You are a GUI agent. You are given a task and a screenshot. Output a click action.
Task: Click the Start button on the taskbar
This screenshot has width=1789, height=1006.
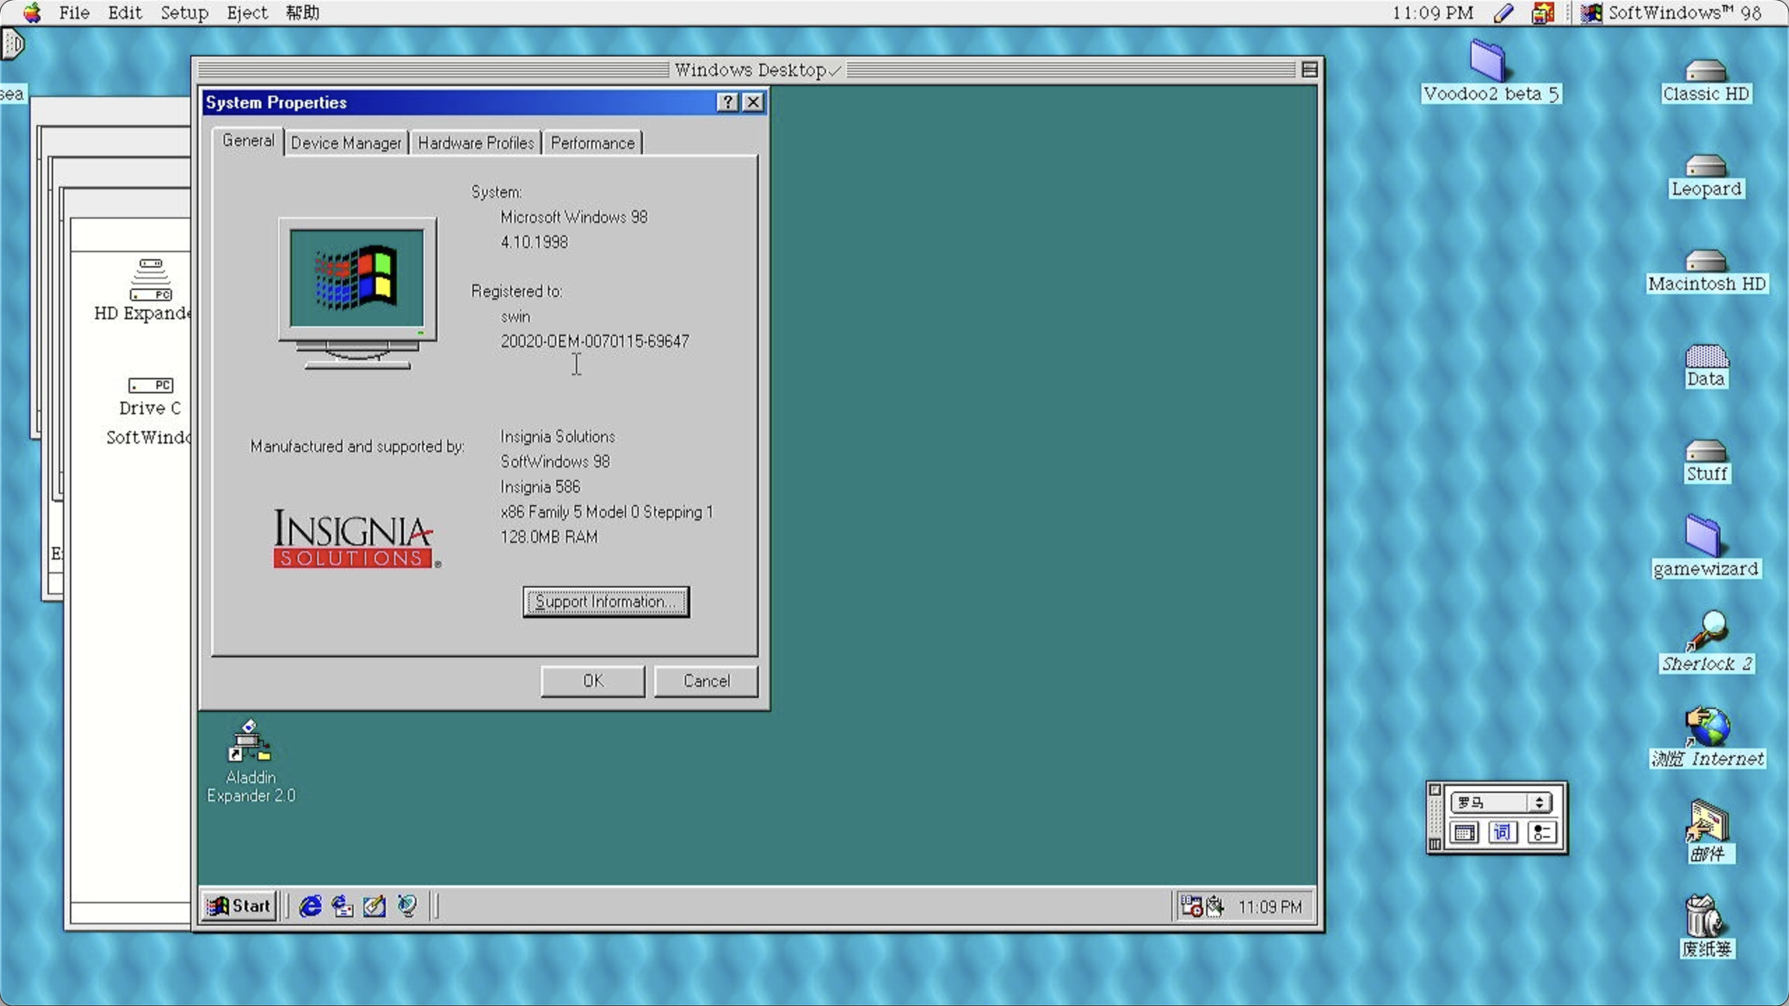pyautogui.click(x=238, y=905)
